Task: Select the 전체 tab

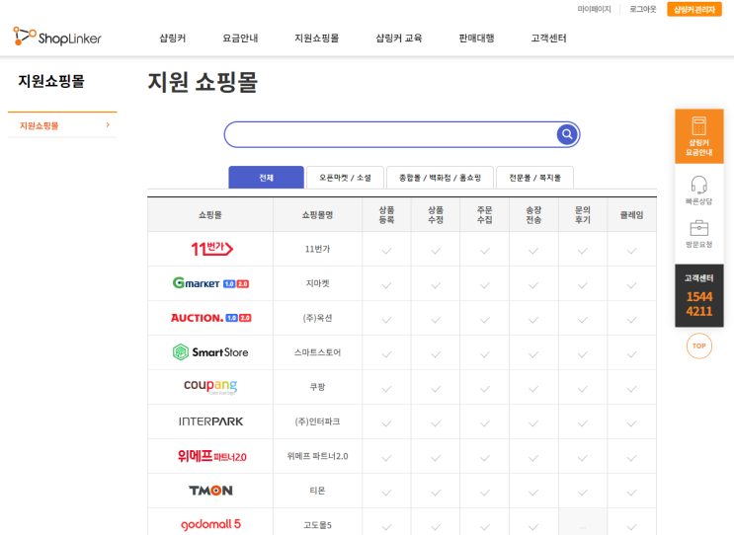Action: (x=266, y=178)
